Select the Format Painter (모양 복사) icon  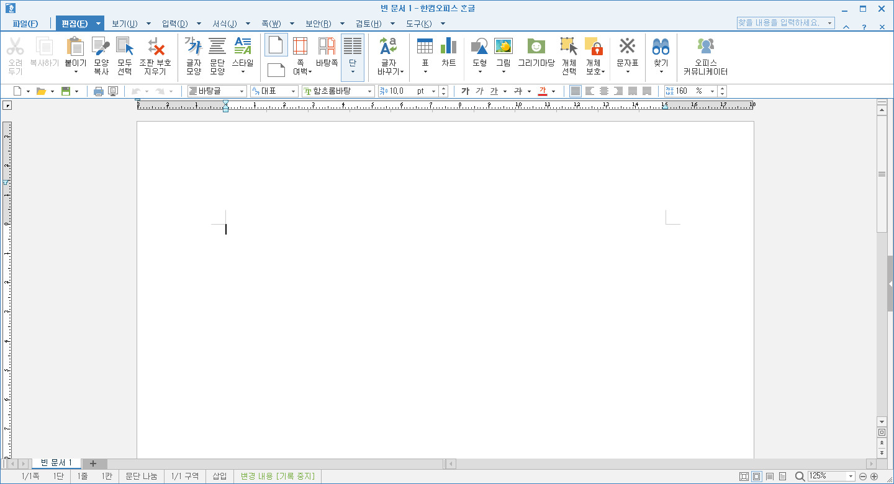tap(101, 47)
